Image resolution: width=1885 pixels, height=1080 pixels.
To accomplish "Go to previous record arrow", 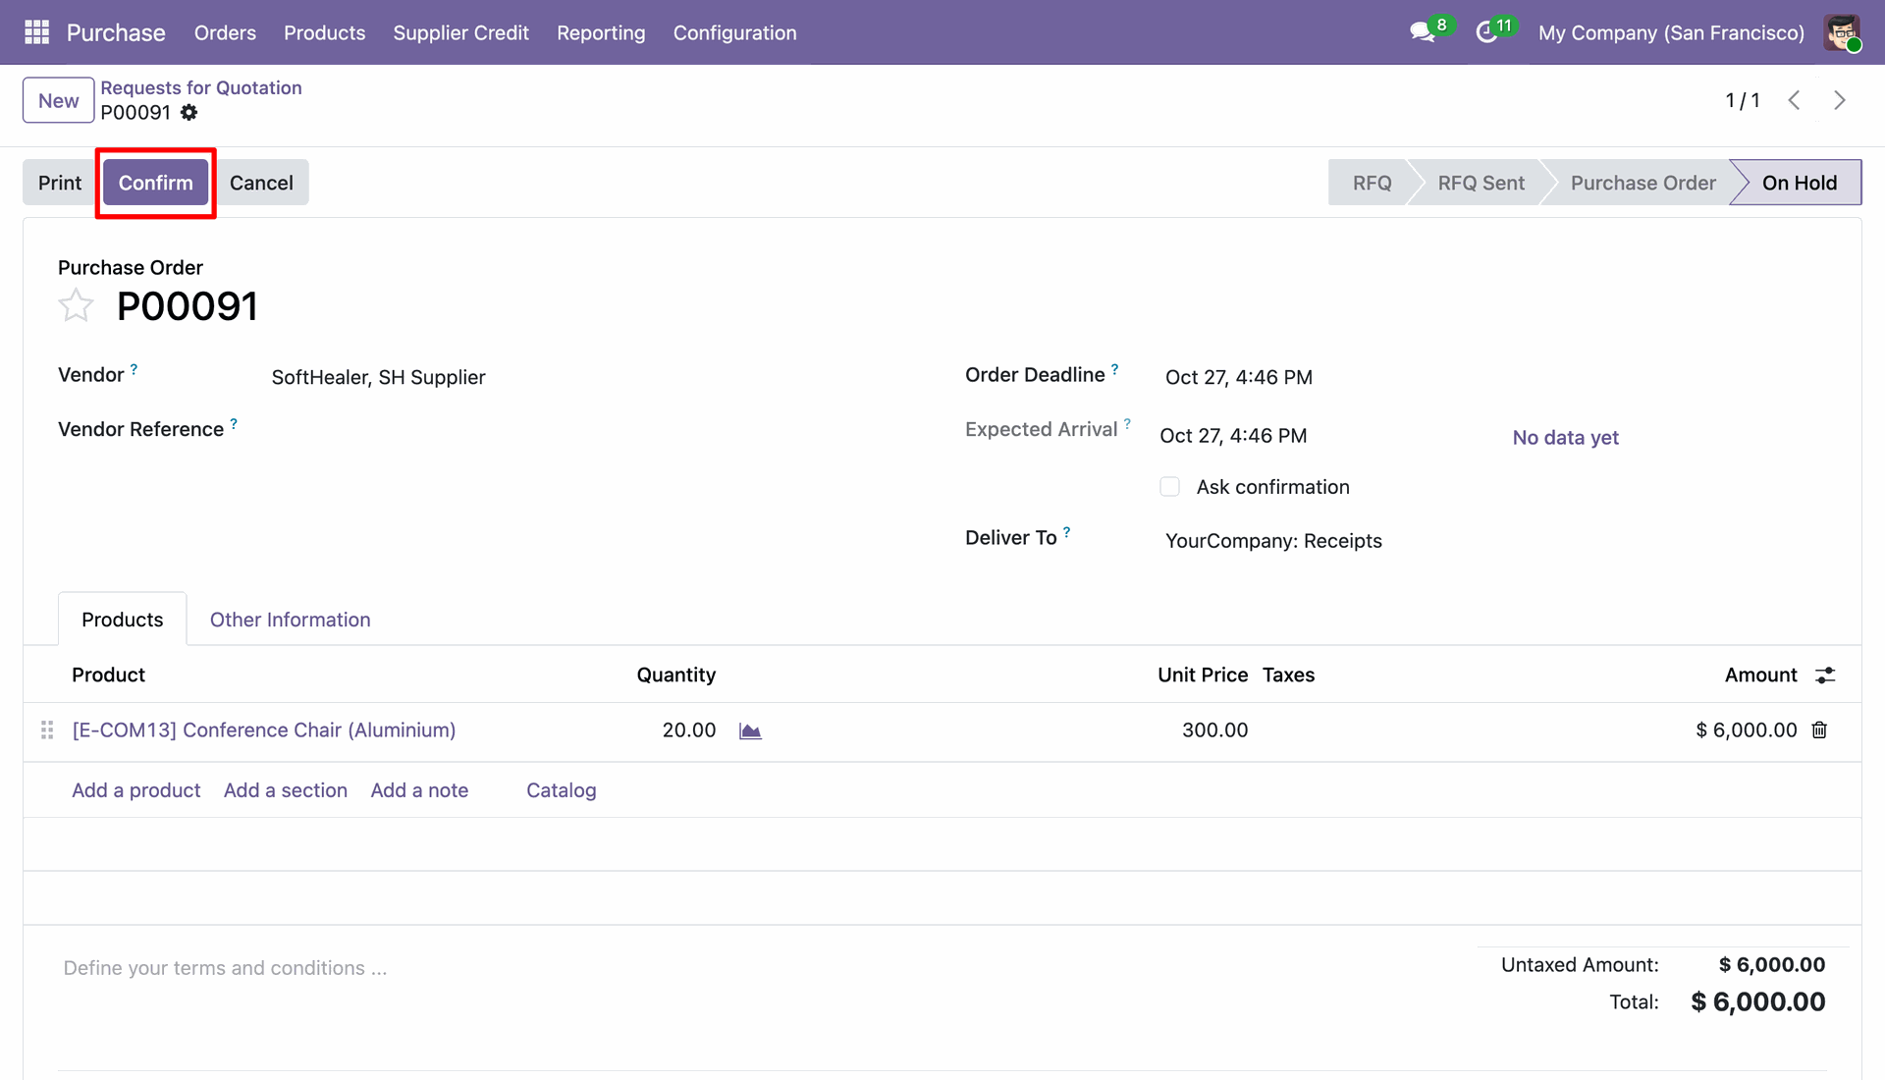I will tap(1794, 100).
